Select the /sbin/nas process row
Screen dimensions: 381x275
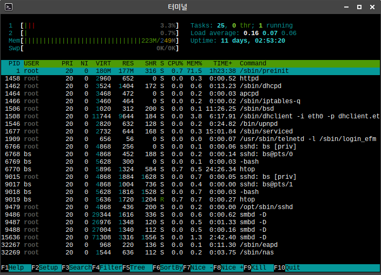tap(190, 252)
